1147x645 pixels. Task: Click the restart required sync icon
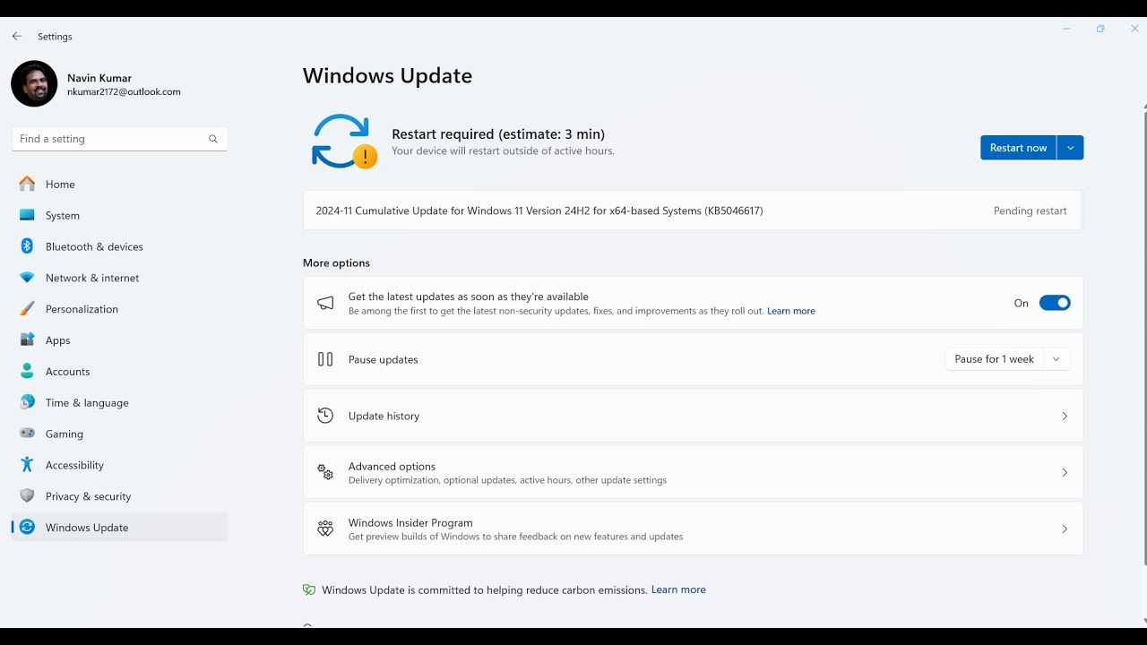tap(343, 142)
